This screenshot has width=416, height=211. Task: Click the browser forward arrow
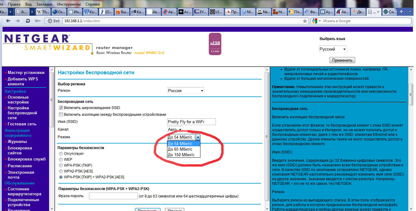click(18, 21)
